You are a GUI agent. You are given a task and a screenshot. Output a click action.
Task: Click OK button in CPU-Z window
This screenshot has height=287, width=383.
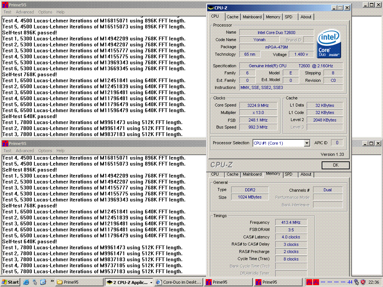coord(335,165)
